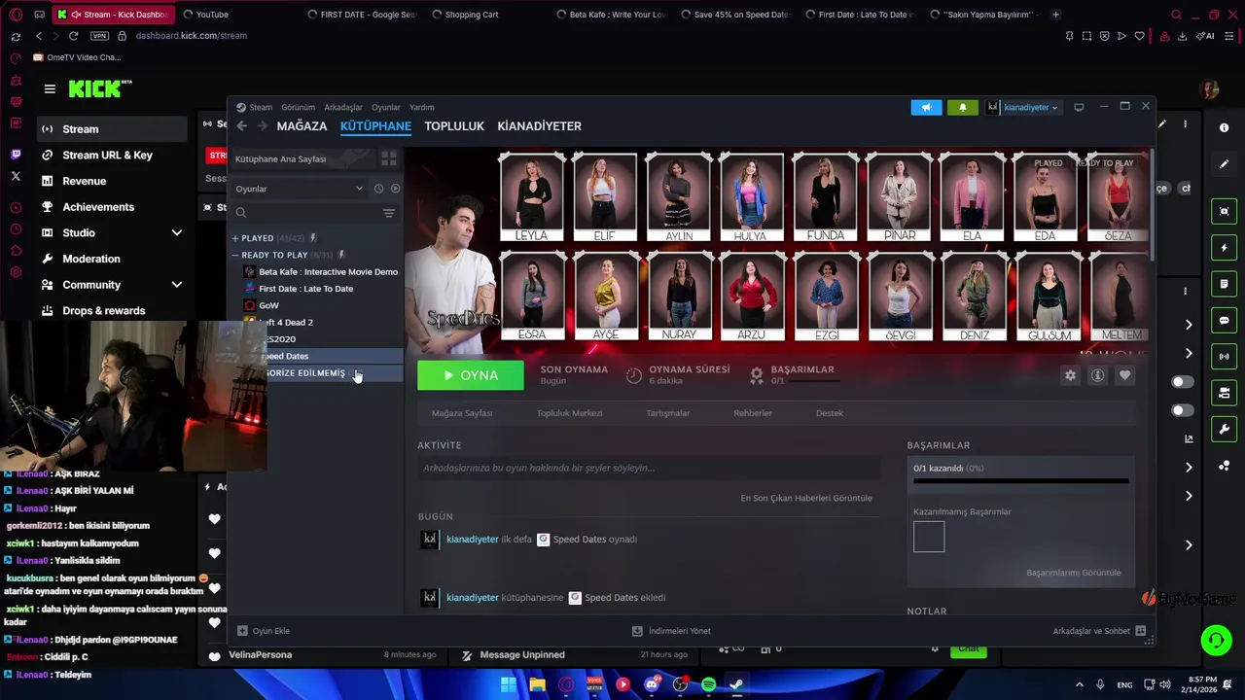This screenshot has width=1245, height=700.
Task: Switch Steam to Big Picture mode
Action: (1079, 107)
